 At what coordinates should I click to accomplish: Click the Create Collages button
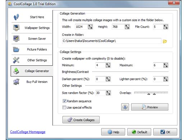coord(81,120)
